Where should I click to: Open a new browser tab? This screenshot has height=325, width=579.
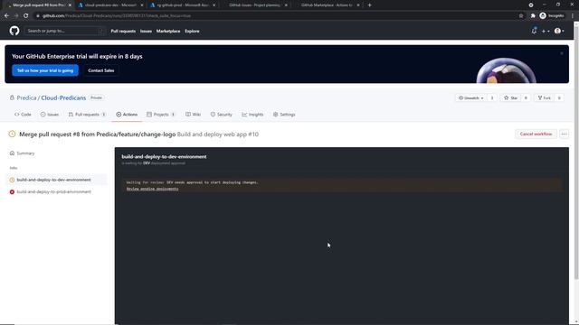[x=370, y=5]
